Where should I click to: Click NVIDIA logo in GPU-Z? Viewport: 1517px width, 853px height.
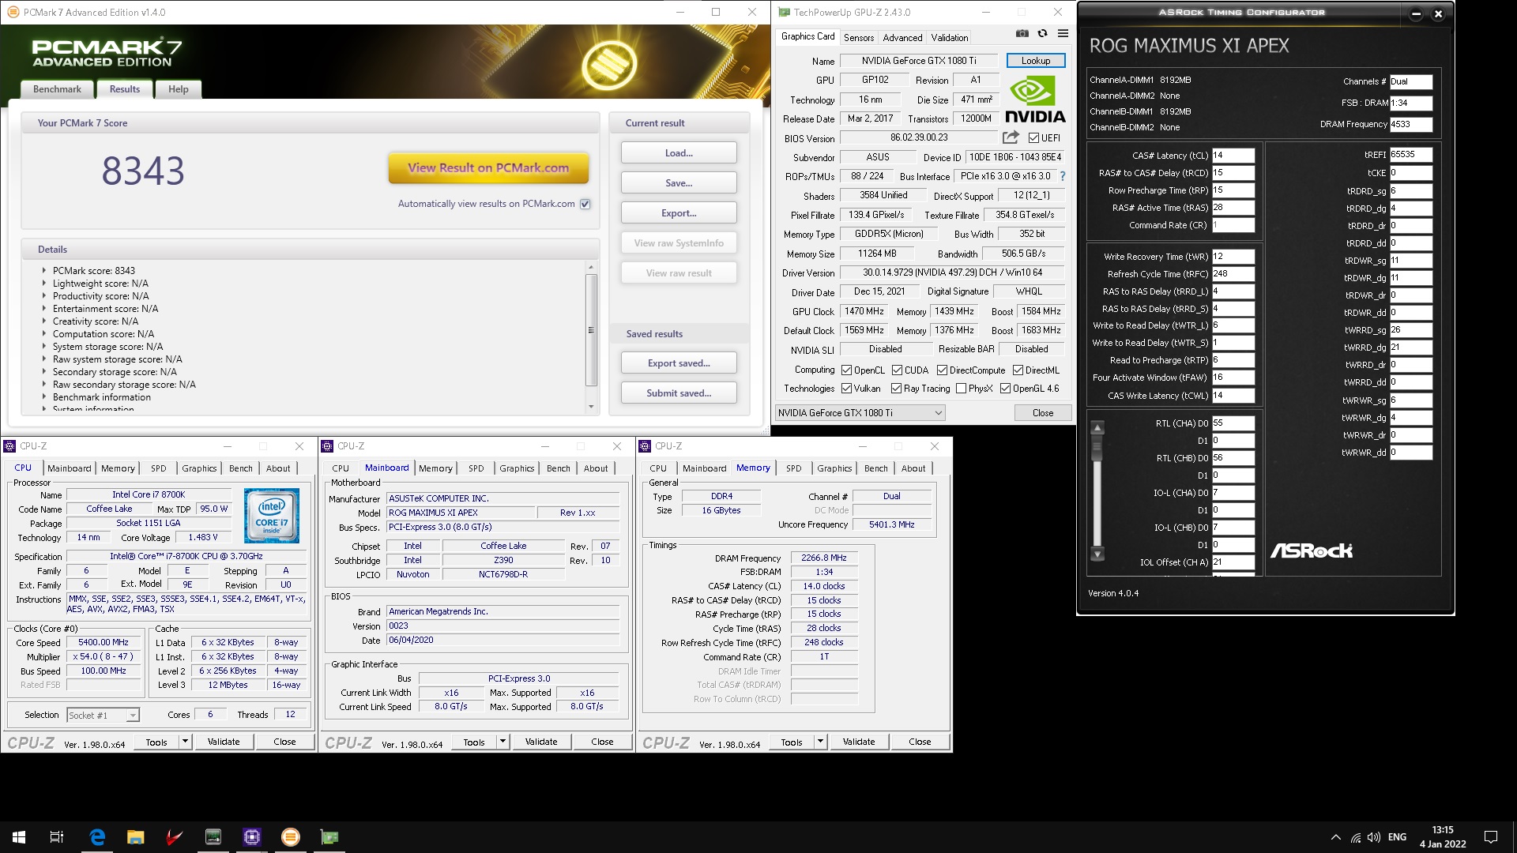coord(1035,100)
